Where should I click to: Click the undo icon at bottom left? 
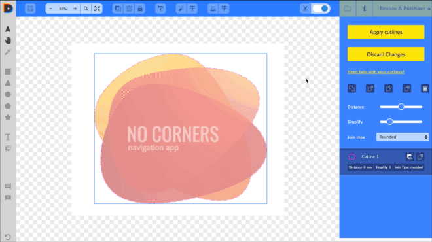pyautogui.click(x=8, y=237)
